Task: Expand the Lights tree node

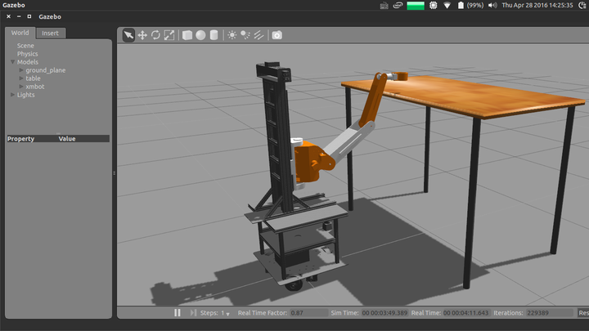Action: click(x=12, y=95)
